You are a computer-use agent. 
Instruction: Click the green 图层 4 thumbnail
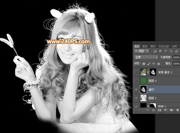[x=143, y=81]
